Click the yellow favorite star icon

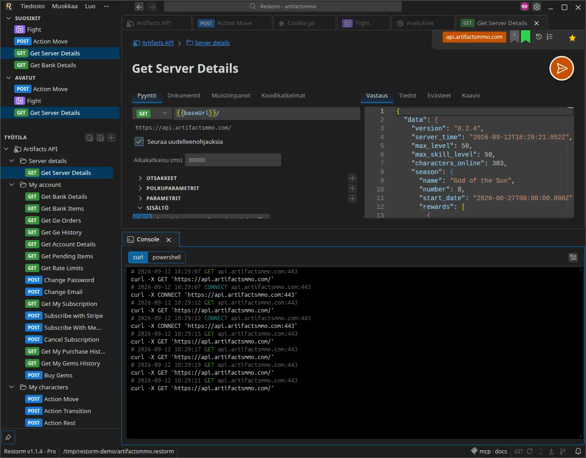tap(572, 38)
